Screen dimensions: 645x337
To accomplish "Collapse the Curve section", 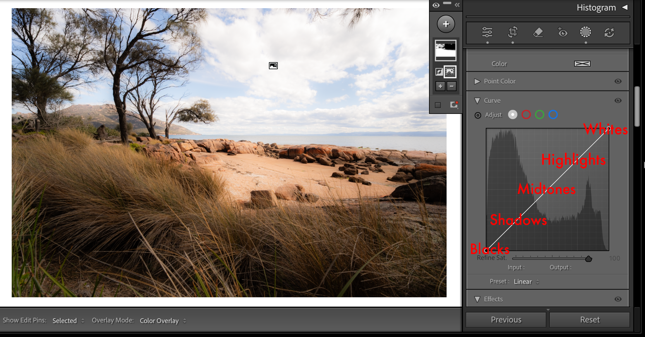I will 477,100.
